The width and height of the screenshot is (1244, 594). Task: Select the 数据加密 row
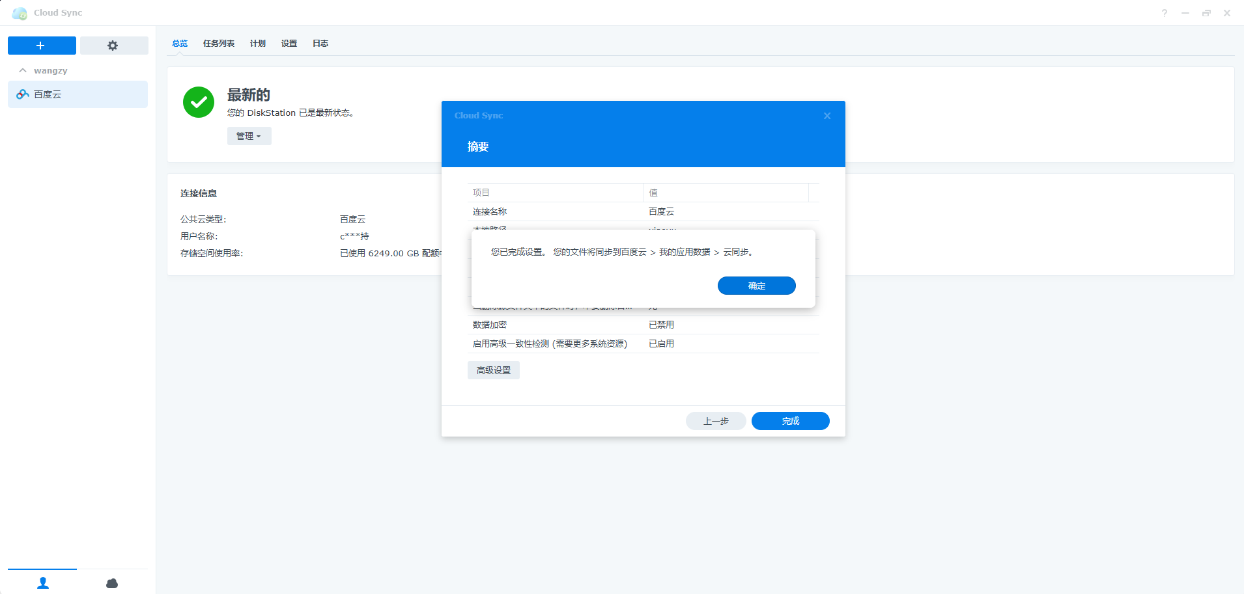643,325
